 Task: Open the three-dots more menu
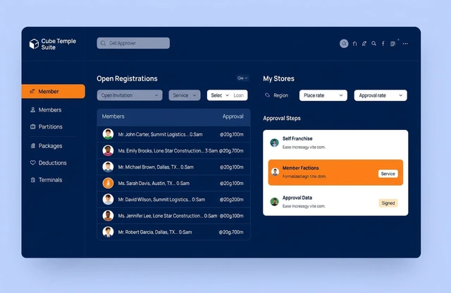[x=405, y=44]
